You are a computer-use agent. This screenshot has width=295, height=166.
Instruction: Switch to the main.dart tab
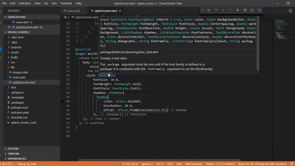point(74,11)
